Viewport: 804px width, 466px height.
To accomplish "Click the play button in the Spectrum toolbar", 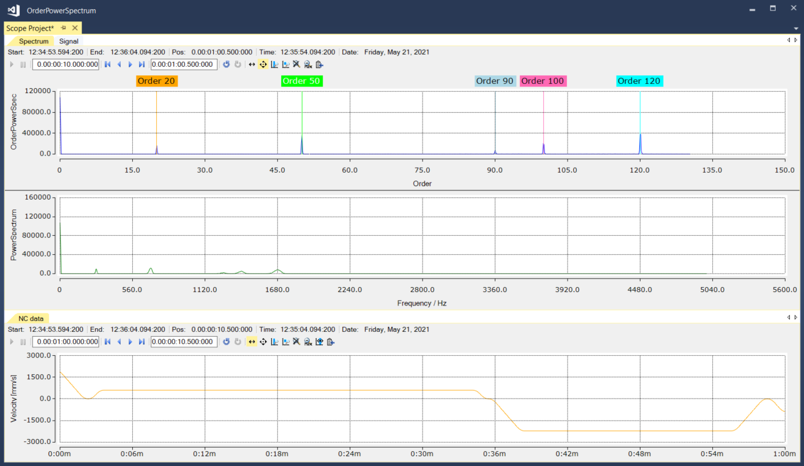I will (12, 64).
